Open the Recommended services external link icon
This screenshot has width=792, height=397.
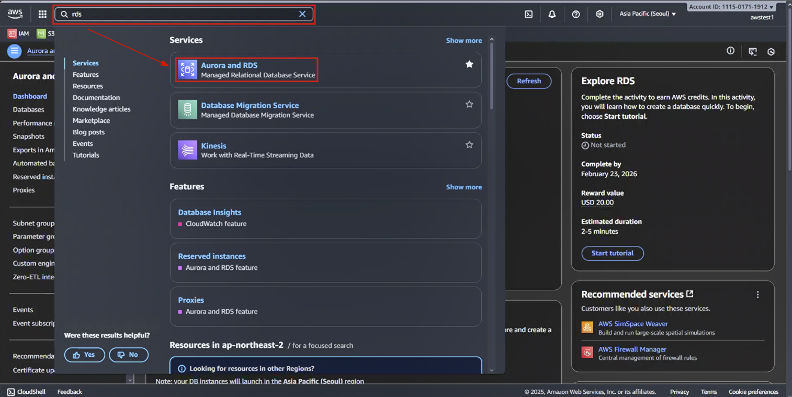[x=690, y=294]
